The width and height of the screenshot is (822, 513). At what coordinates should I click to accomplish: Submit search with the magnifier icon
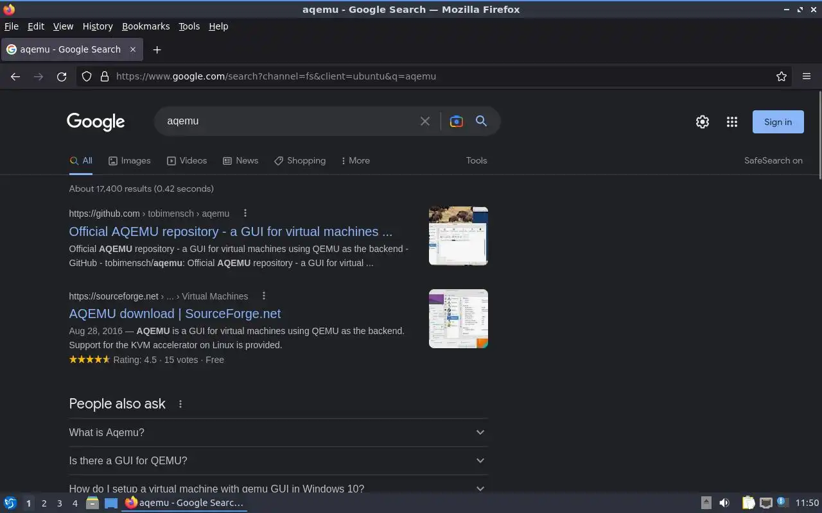coord(481,121)
